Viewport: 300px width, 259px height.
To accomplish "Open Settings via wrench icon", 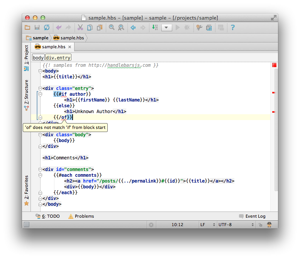I will [199, 27].
